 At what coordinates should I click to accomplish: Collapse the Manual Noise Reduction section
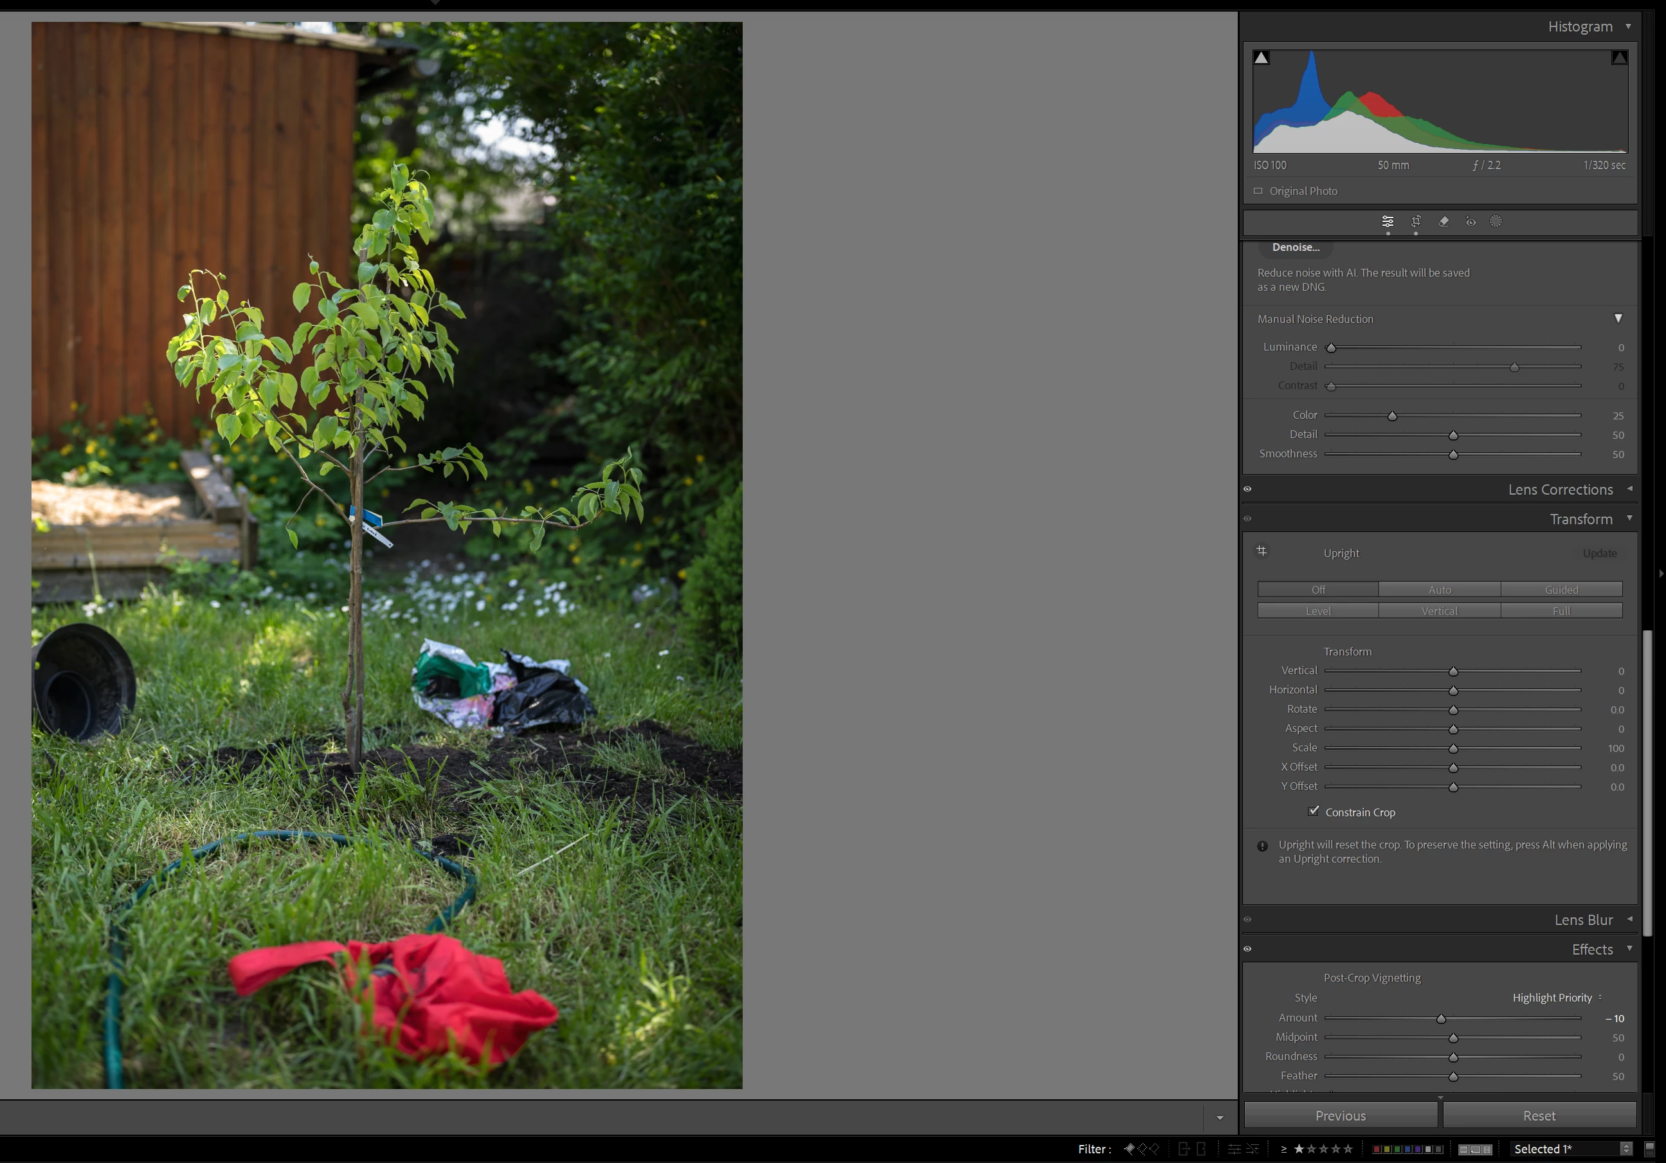[1617, 318]
